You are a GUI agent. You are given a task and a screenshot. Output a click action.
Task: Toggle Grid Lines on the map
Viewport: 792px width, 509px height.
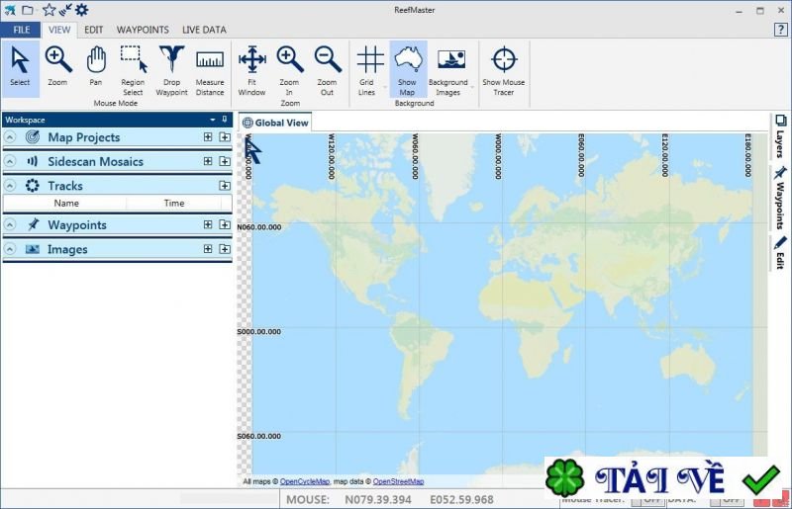click(x=369, y=69)
